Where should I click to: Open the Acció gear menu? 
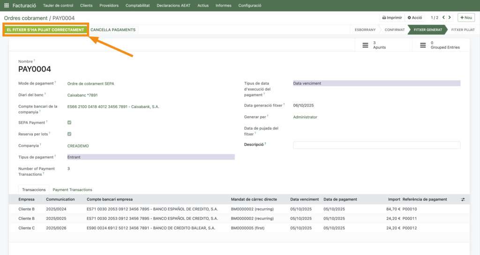[414, 17]
